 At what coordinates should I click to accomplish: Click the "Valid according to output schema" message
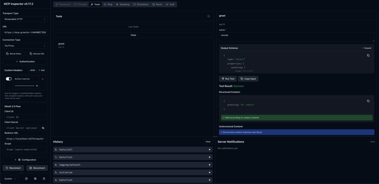(297, 118)
